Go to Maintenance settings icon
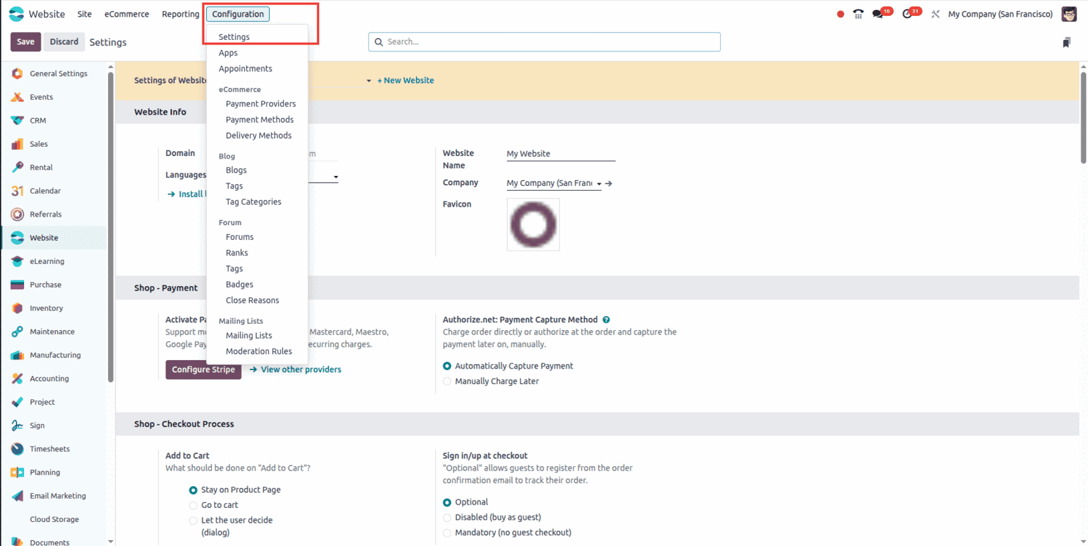This screenshot has height=546, width=1088. pyautogui.click(x=17, y=331)
